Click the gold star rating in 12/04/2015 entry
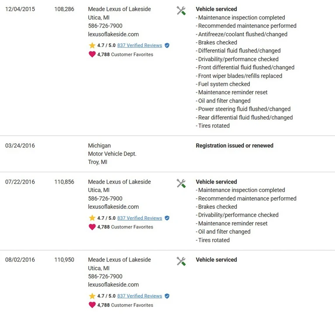The width and height of the screenshot is (335, 314). click(92, 45)
